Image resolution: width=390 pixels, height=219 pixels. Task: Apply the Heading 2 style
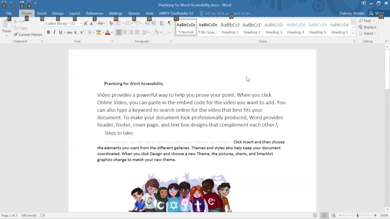coord(252,28)
